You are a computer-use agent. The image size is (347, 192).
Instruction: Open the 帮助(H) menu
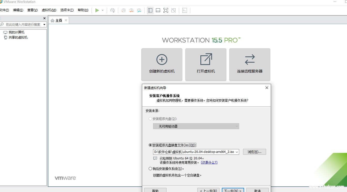(83, 10)
